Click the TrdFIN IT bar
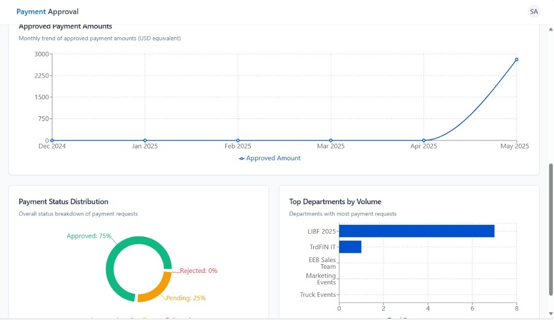The image size is (554, 320). tap(350, 247)
